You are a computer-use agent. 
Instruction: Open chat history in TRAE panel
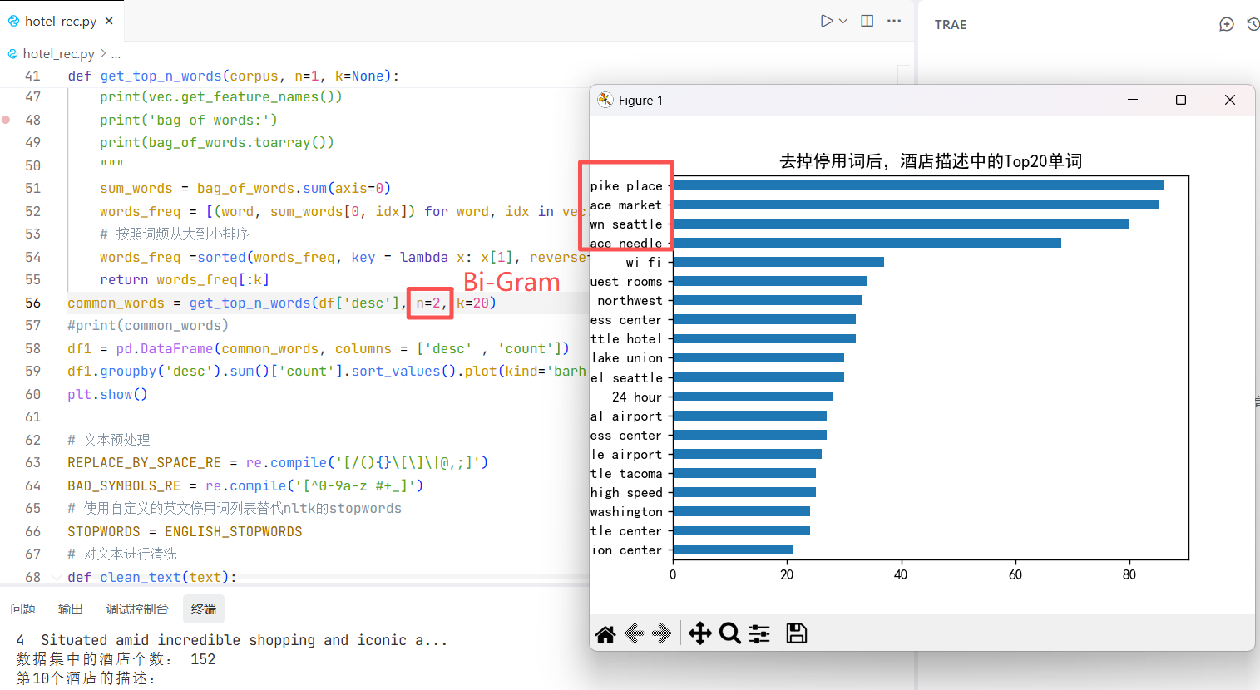(x=1253, y=24)
